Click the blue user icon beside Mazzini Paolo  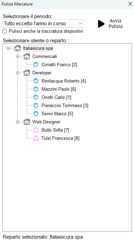(36, 89)
